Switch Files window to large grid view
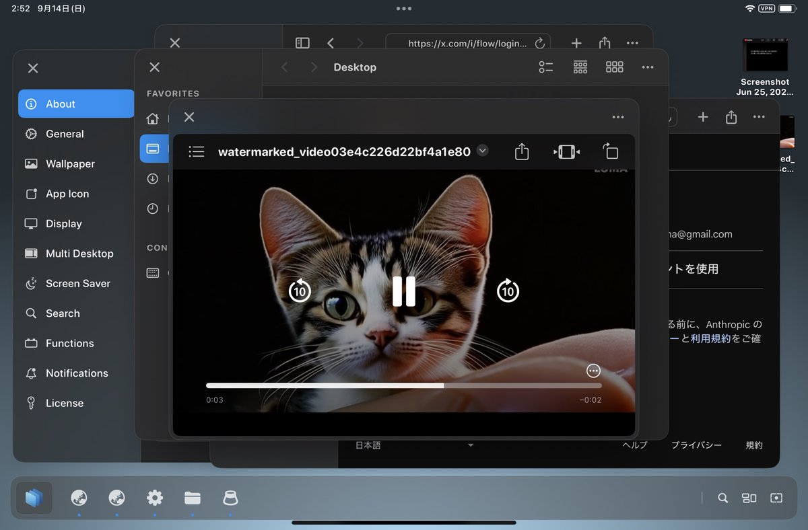The image size is (808, 530). click(614, 67)
